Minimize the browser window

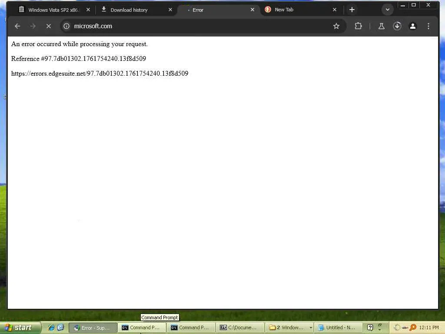coord(403,5)
